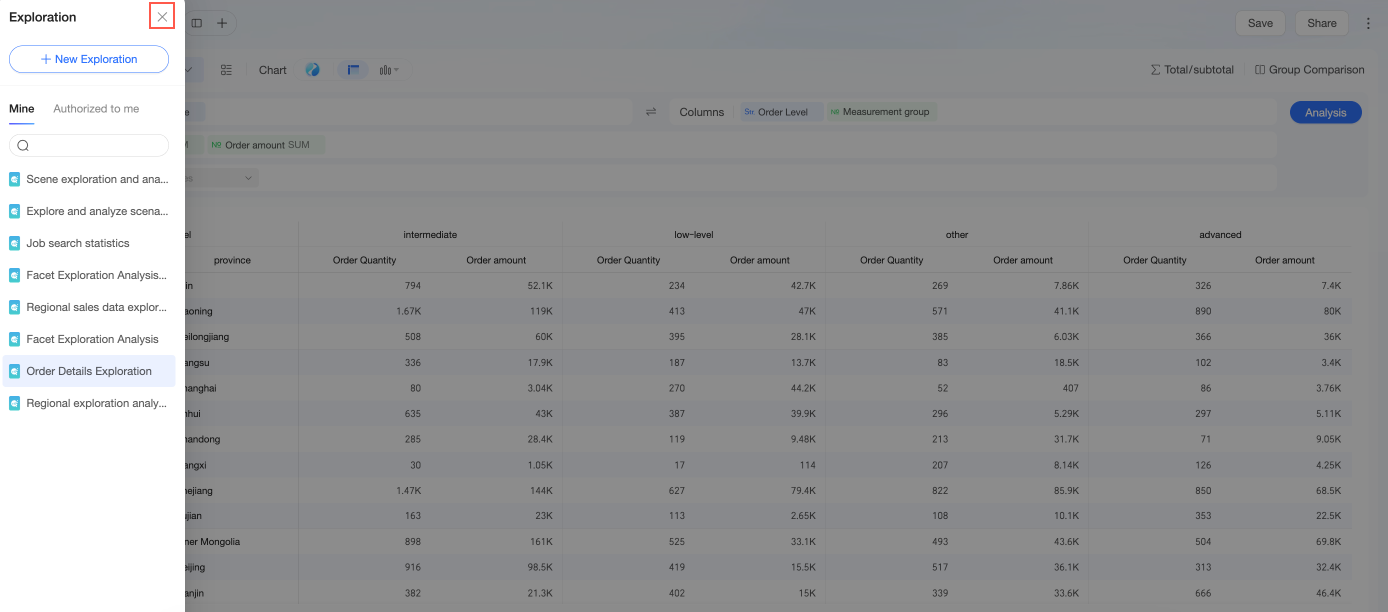This screenshot has width=1388, height=612.
Task: Toggle the sidebar panel layout icon
Action: pyautogui.click(x=196, y=23)
